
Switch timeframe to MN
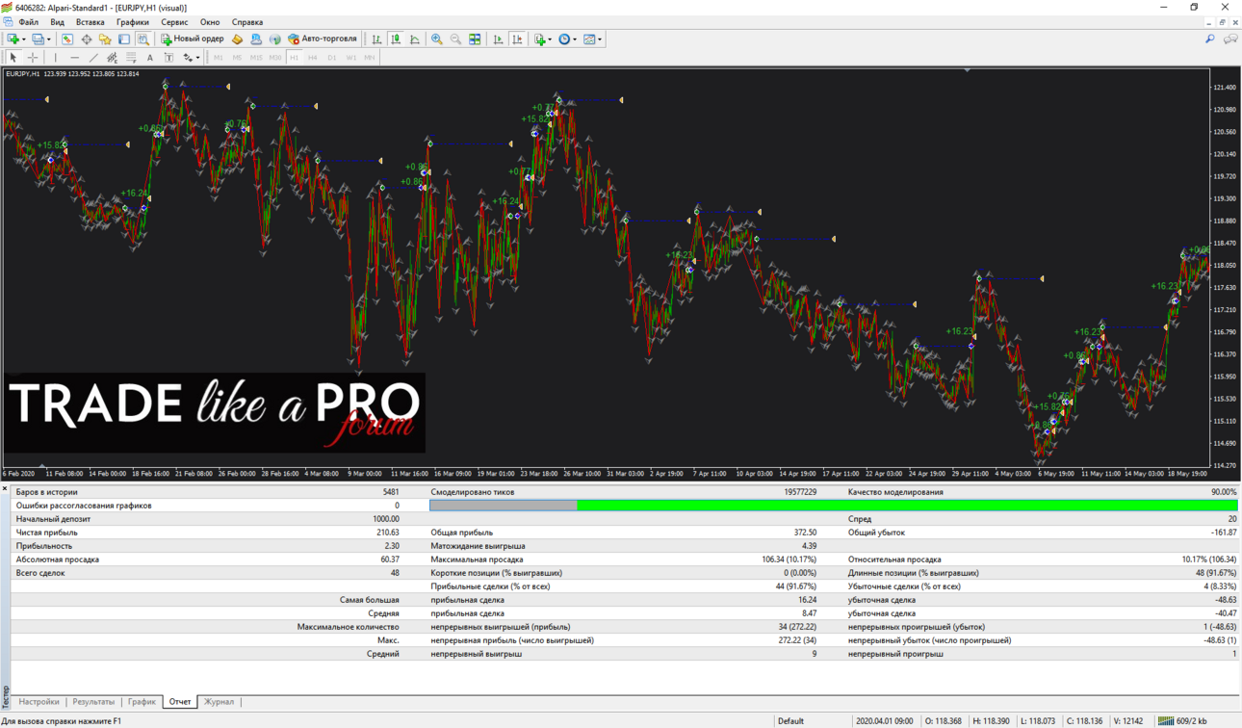coord(370,58)
